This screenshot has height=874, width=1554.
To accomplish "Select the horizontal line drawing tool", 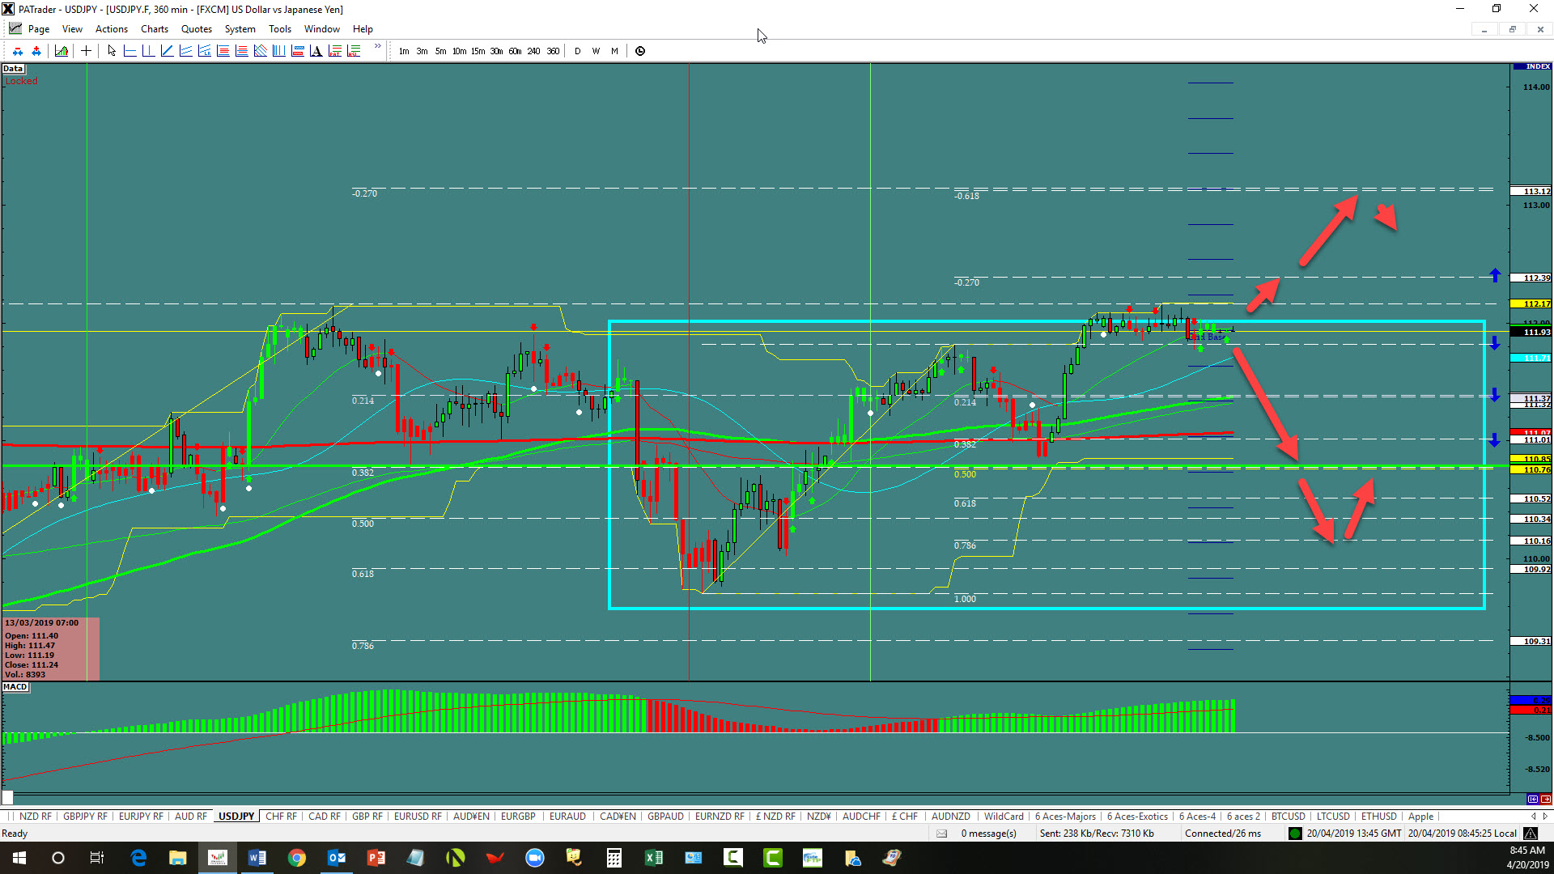I will click(x=129, y=51).
